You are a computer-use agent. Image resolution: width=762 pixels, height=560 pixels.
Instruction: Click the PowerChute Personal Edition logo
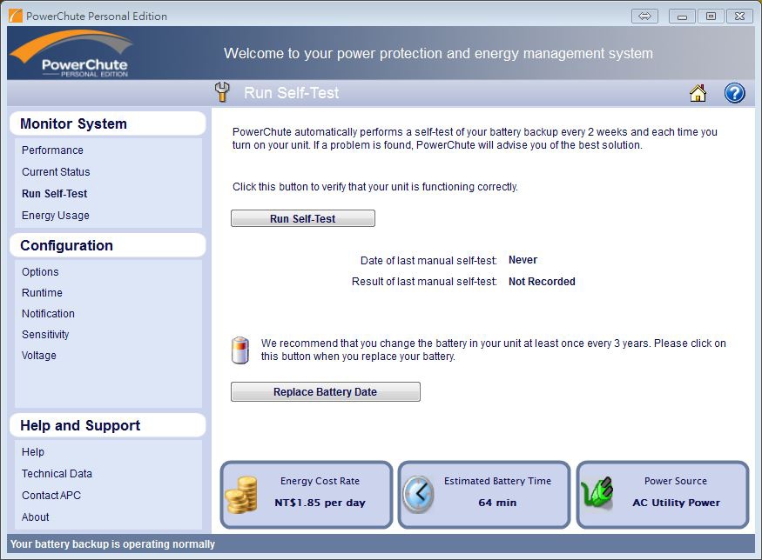(72, 53)
